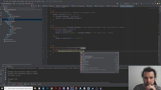The width and height of the screenshot is (161, 90).
Task: Expand External Libraries arrow
Action: point(3,39)
